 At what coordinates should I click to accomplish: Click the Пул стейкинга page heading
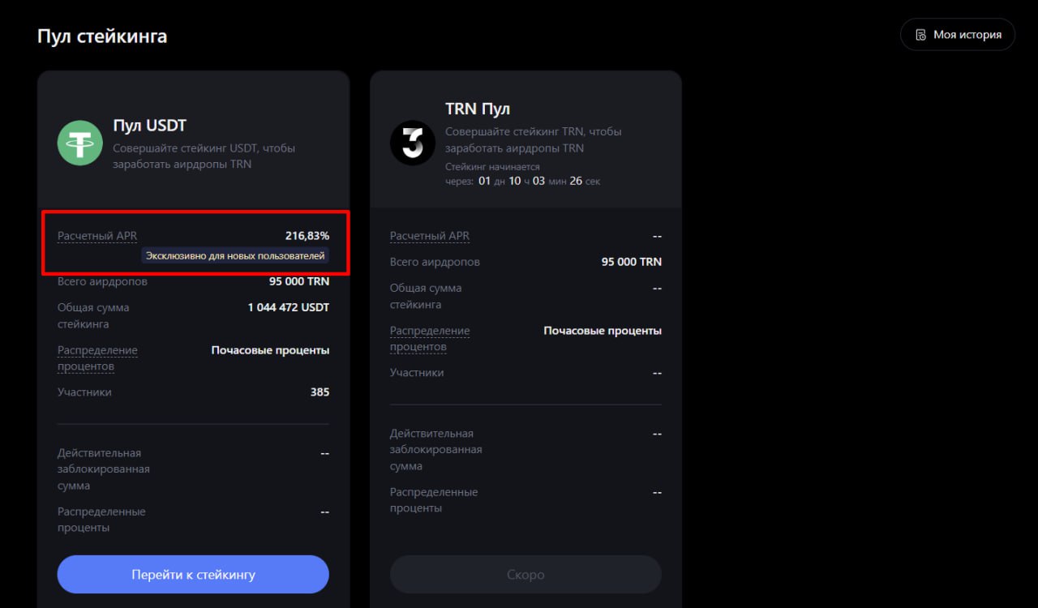[102, 36]
